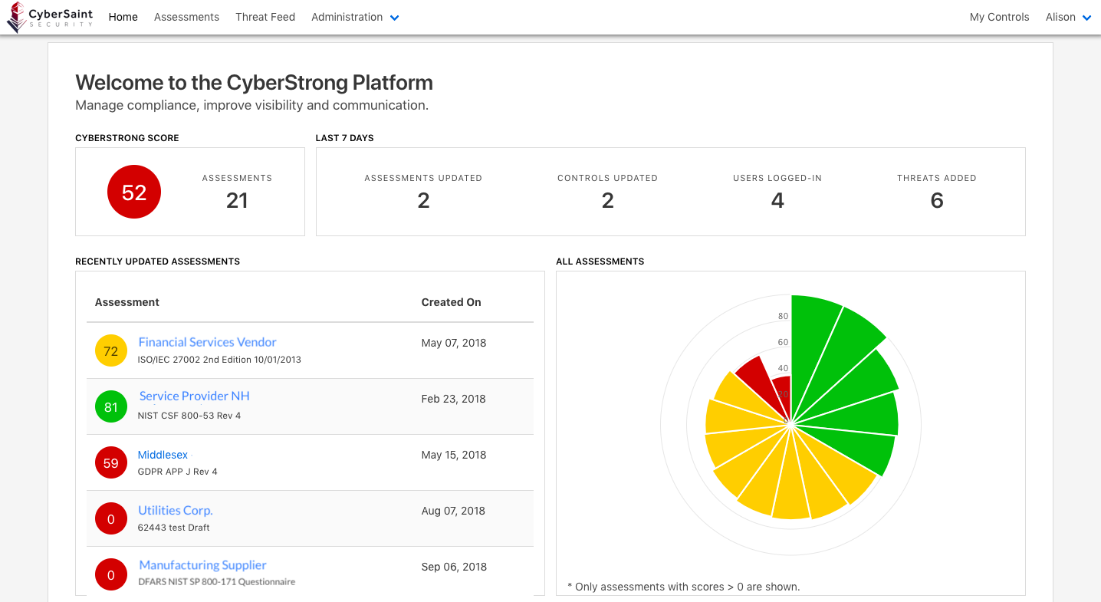Click NIST CSF 800-53 Rev 4 text

coord(189,416)
